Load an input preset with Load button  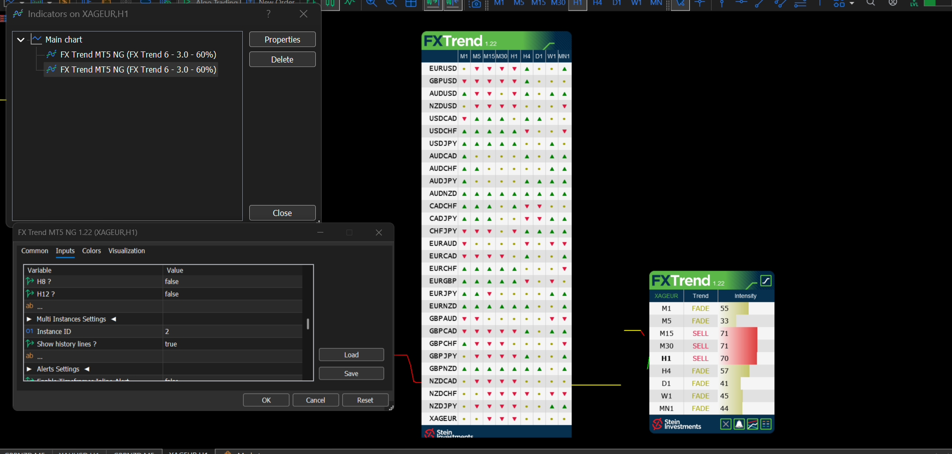(x=351, y=355)
